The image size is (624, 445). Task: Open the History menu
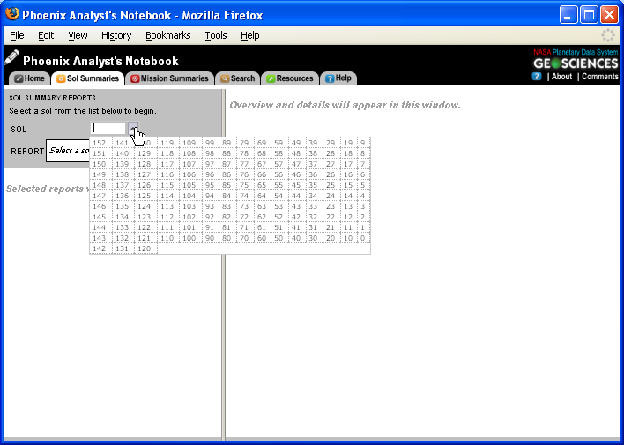point(116,35)
